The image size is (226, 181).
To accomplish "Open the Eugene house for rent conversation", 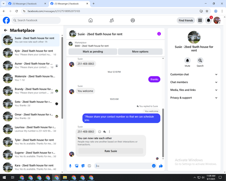I will click(x=30, y=154).
